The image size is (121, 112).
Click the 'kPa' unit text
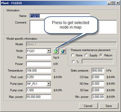point(109,71)
